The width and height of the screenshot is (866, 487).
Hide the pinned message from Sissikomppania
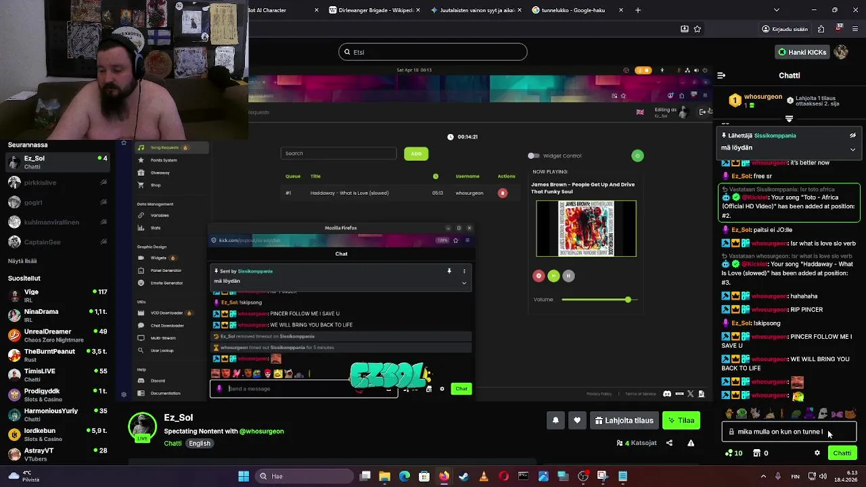click(852, 135)
